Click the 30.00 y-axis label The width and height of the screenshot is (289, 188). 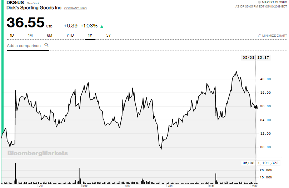tap(265, 147)
